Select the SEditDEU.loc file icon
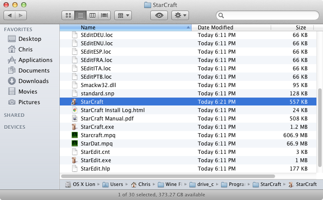This screenshot has width=323, height=200. [75, 35]
